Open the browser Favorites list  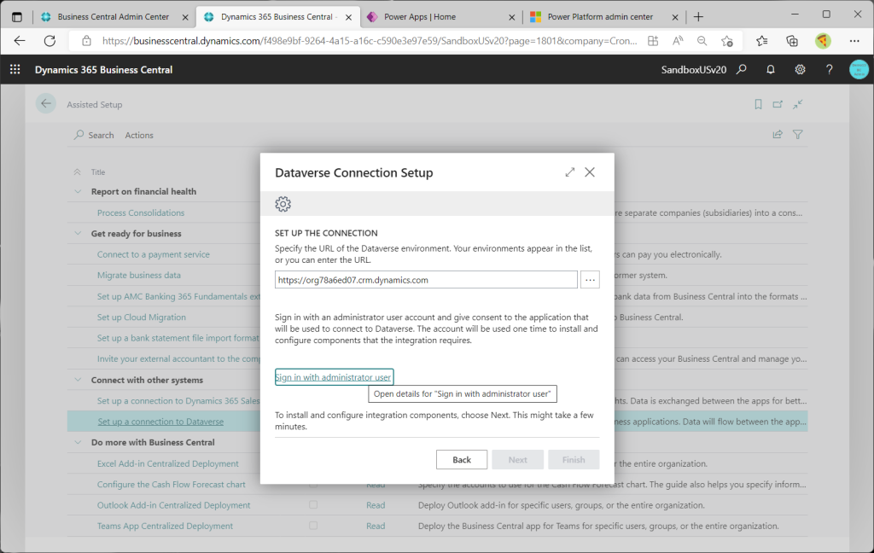(762, 41)
